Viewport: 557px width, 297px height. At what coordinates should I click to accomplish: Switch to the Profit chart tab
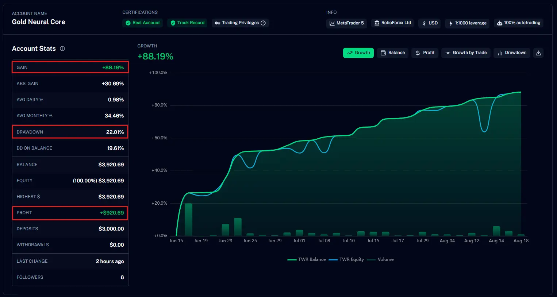pyautogui.click(x=425, y=53)
